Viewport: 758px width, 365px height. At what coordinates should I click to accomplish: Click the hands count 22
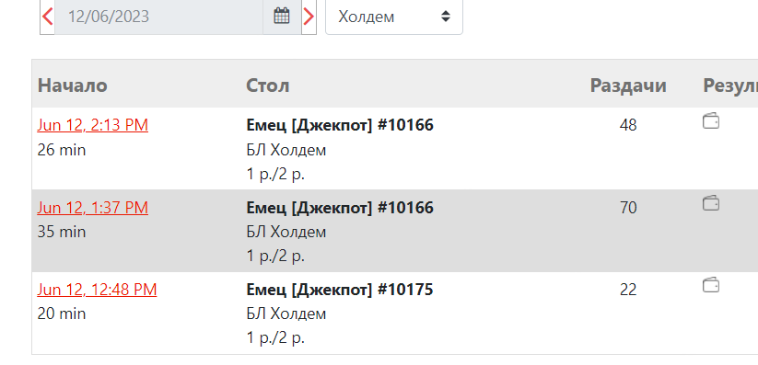coord(628,290)
